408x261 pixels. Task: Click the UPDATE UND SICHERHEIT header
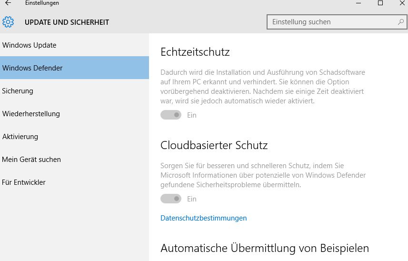(67, 22)
